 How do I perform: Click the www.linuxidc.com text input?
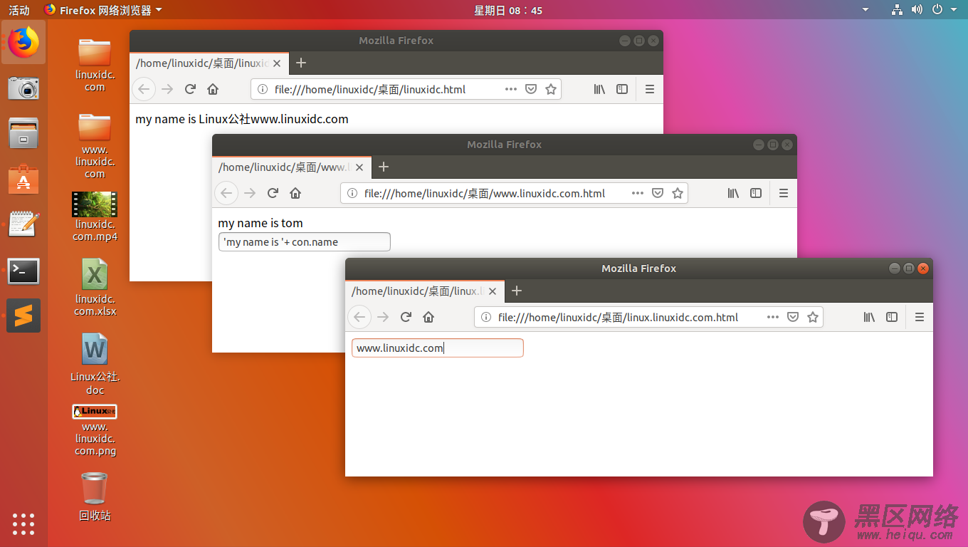[x=438, y=348]
